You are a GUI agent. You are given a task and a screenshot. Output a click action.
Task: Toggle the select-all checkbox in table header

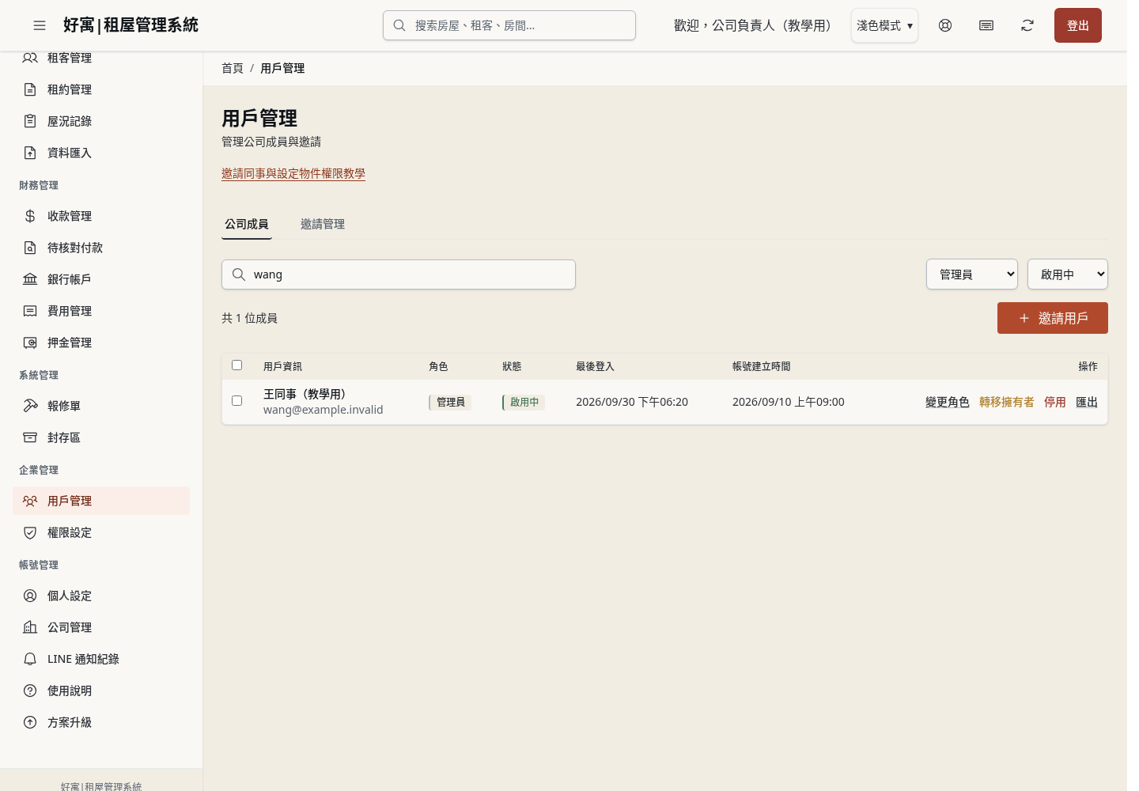pos(237,365)
